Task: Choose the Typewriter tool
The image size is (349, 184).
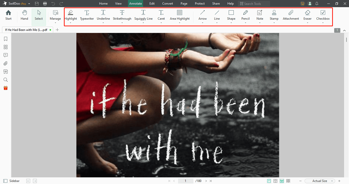Action: (87, 15)
